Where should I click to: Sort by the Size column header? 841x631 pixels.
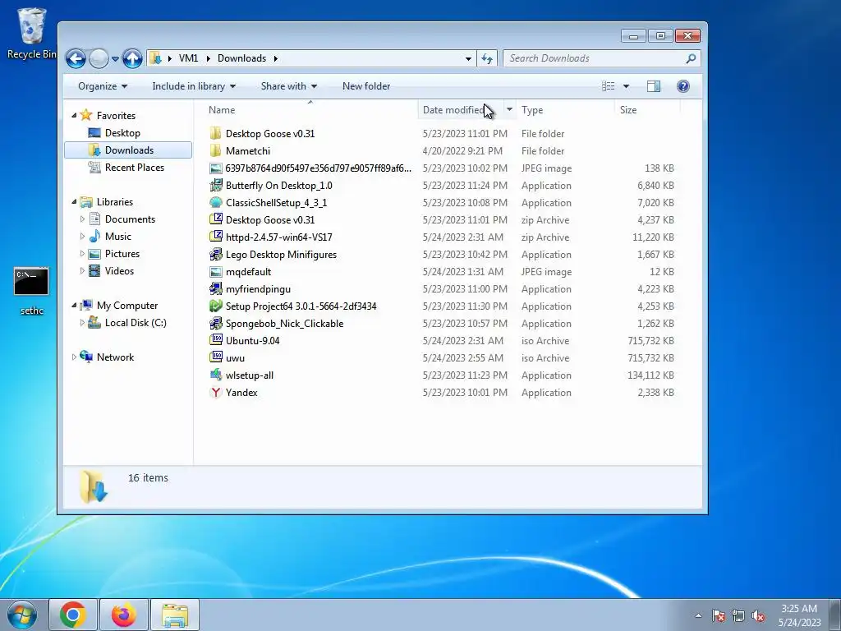point(647,109)
